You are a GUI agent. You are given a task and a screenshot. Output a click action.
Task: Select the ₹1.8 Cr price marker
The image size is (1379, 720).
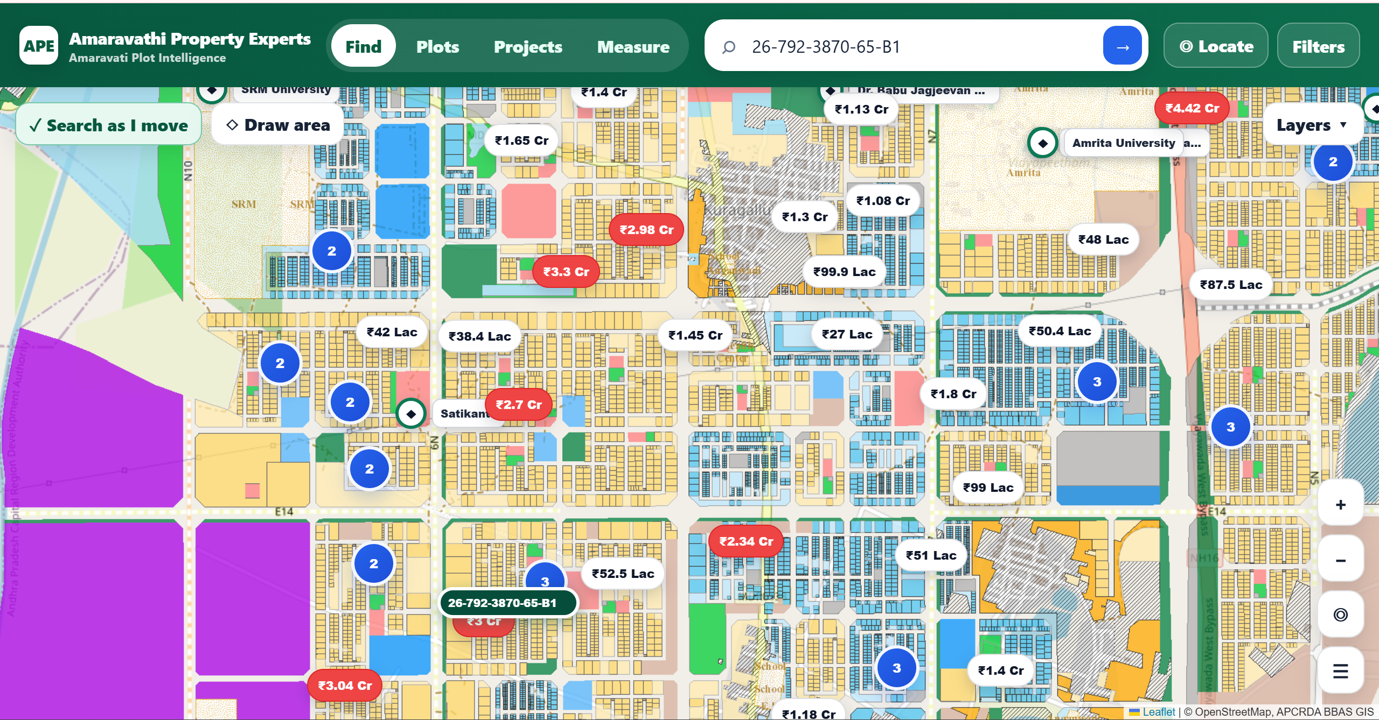point(953,394)
